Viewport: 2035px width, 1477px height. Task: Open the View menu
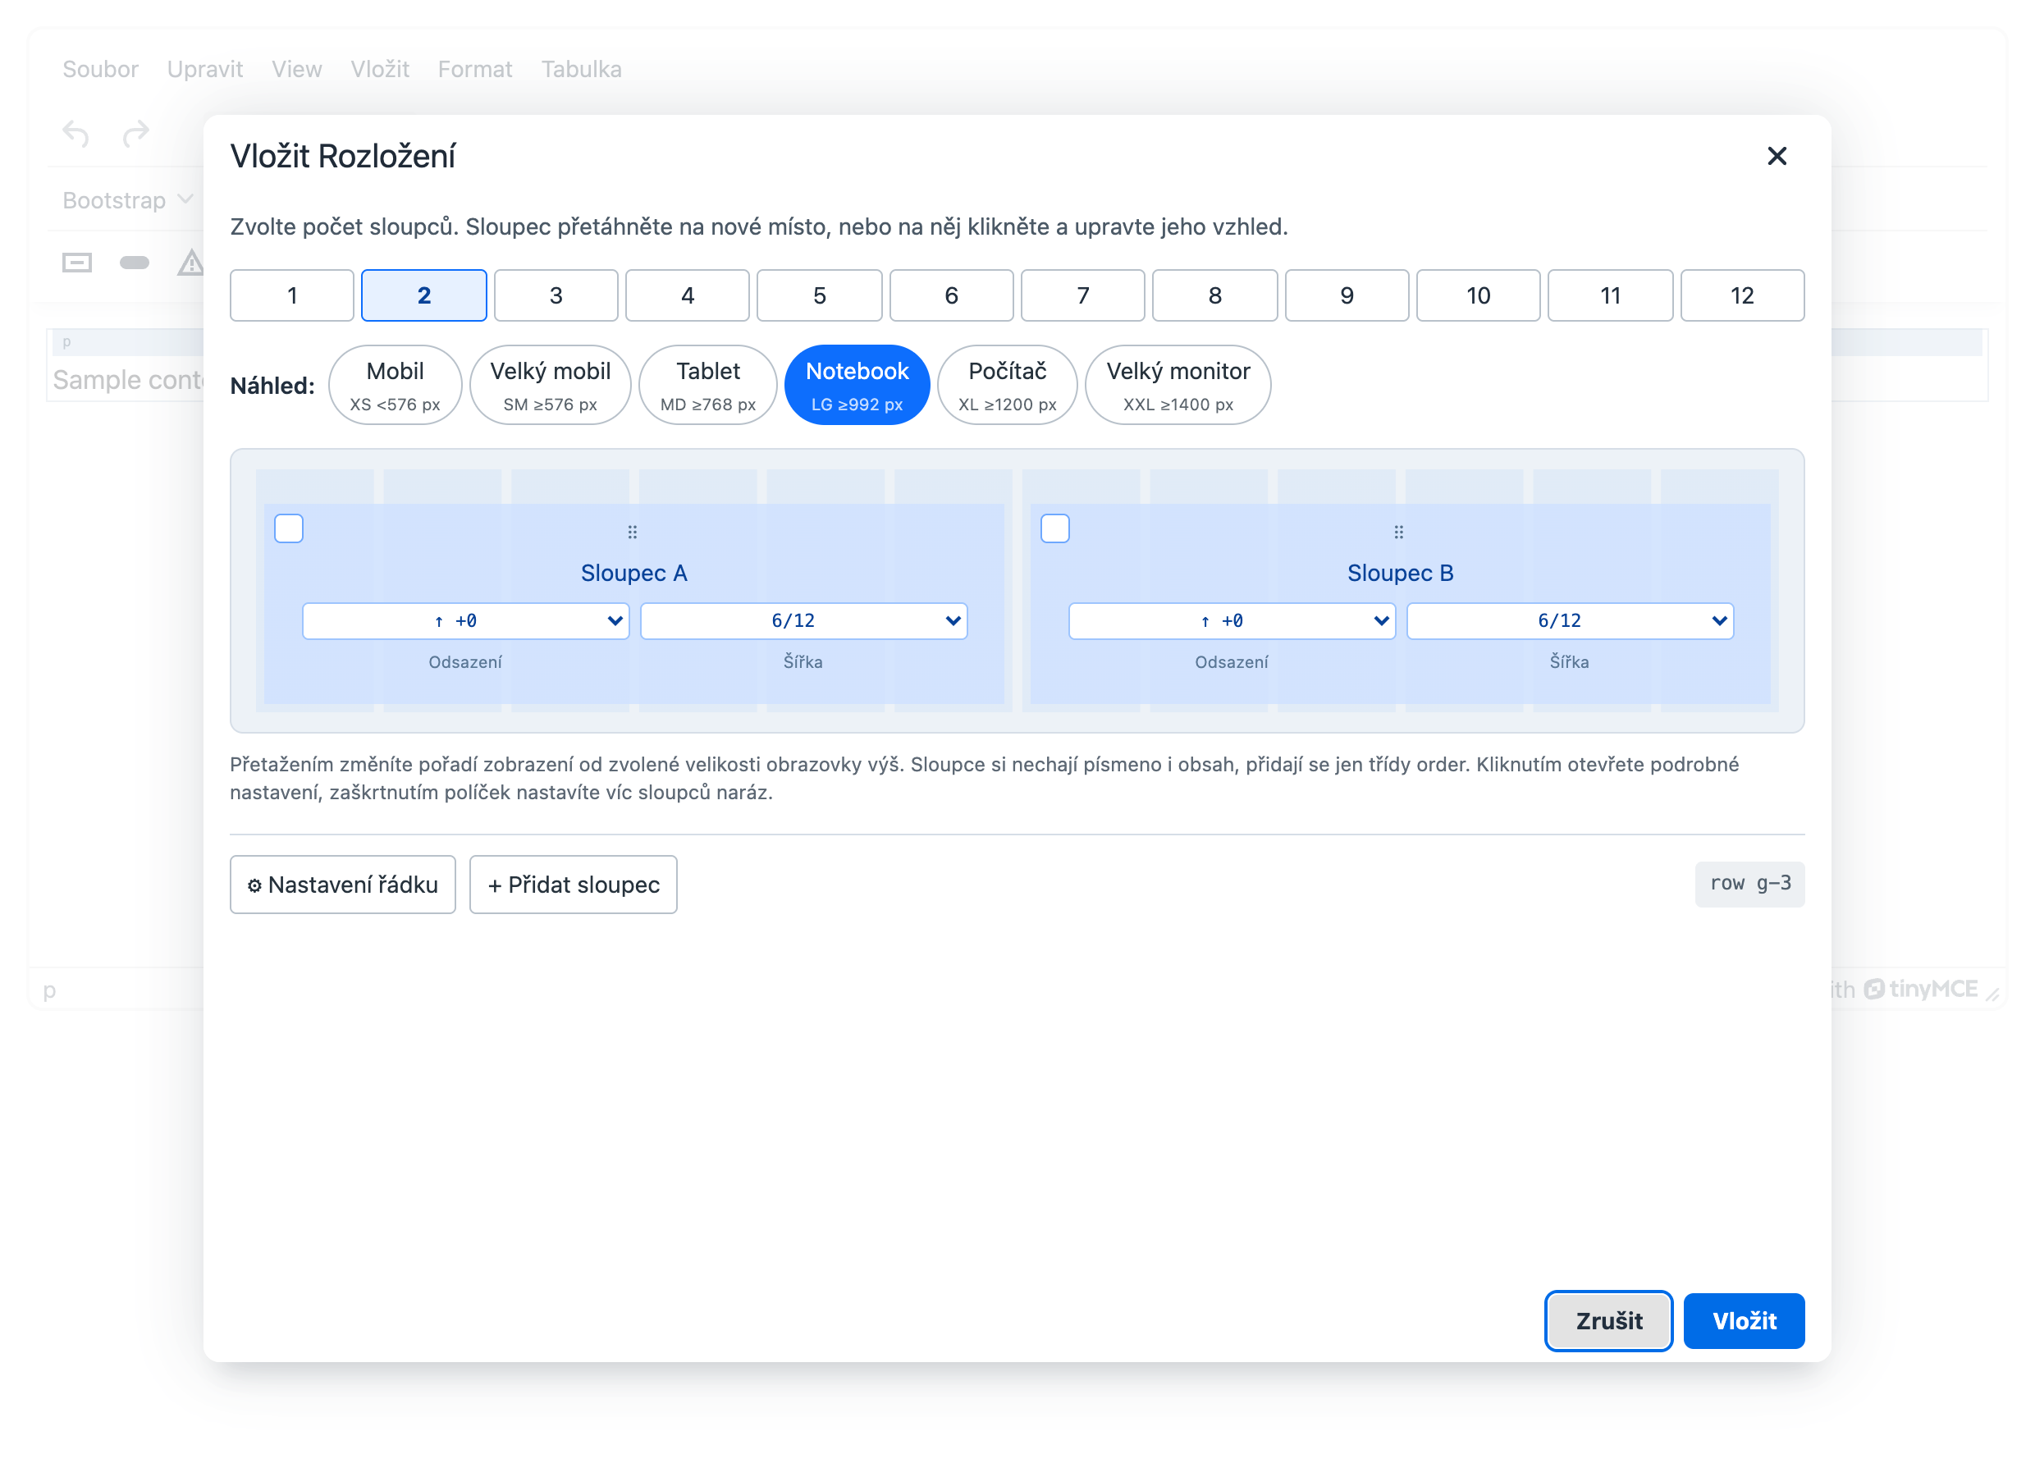pyautogui.click(x=297, y=69)
